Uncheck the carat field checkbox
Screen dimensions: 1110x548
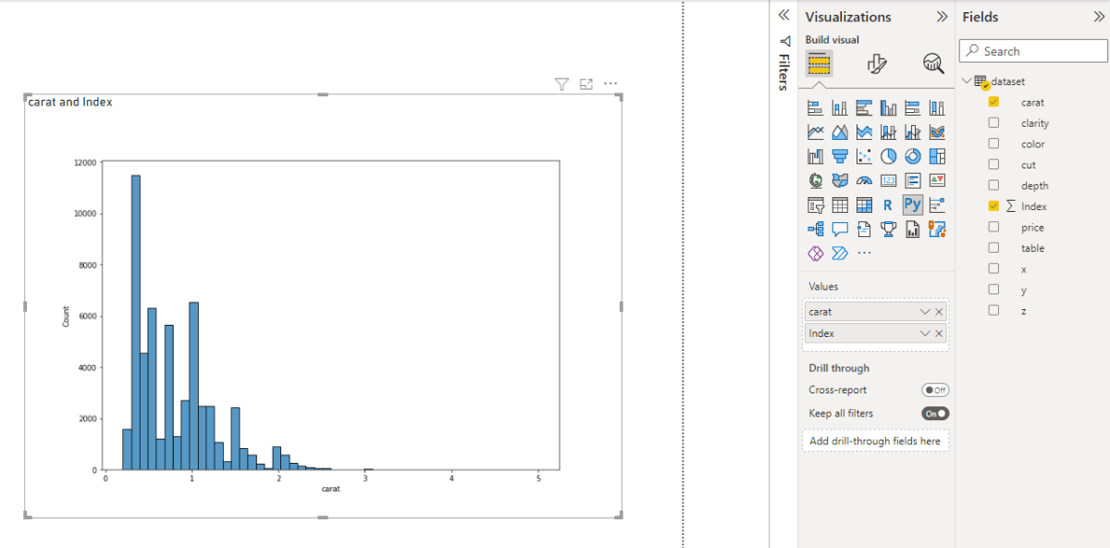click(993, 102)
